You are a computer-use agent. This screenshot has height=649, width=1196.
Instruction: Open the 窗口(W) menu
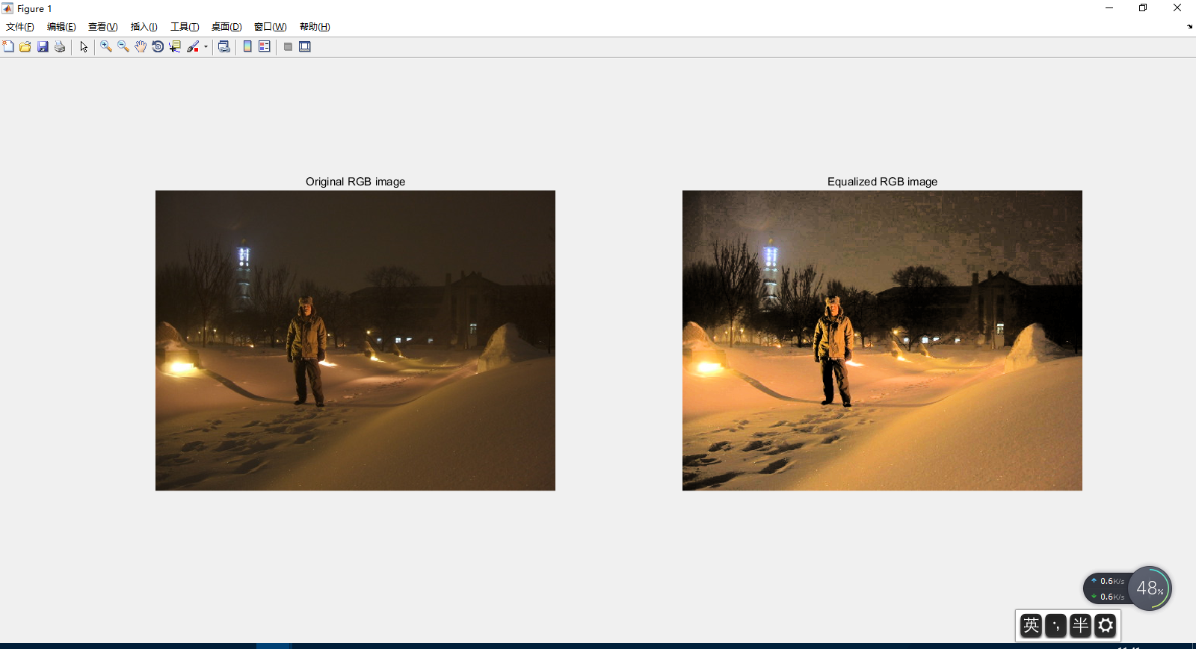coord(271,27)
